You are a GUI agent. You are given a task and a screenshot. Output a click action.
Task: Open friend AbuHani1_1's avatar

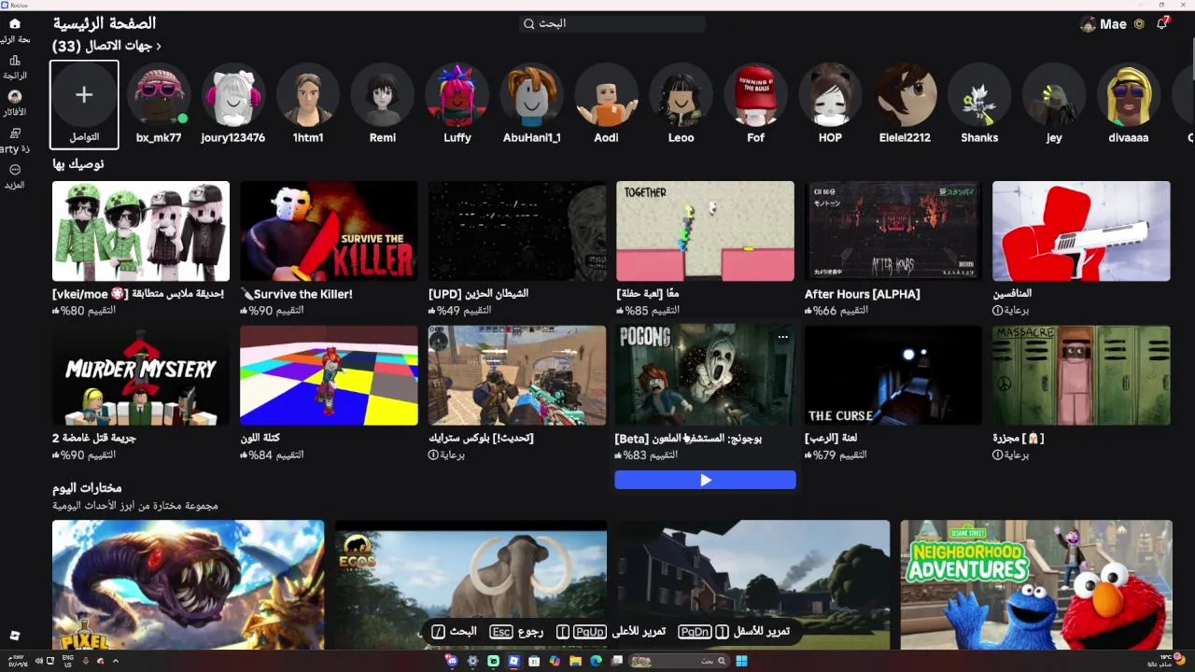tap(532, 95)
